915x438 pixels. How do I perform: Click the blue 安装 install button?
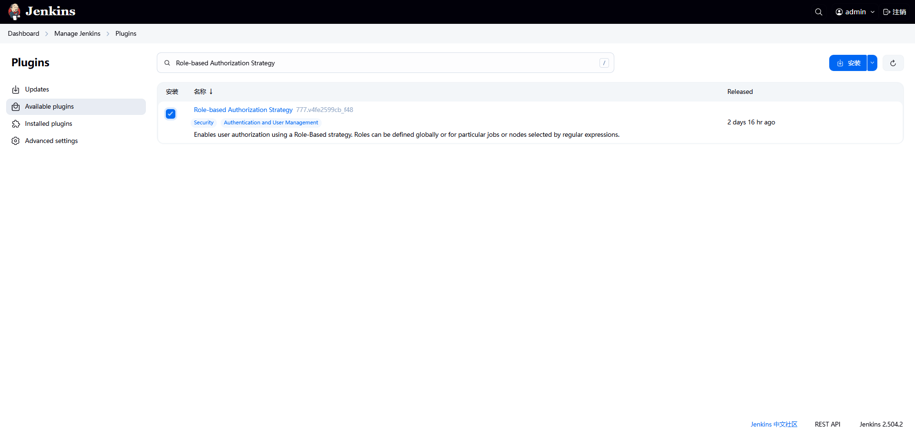click(x=848, y=63)
